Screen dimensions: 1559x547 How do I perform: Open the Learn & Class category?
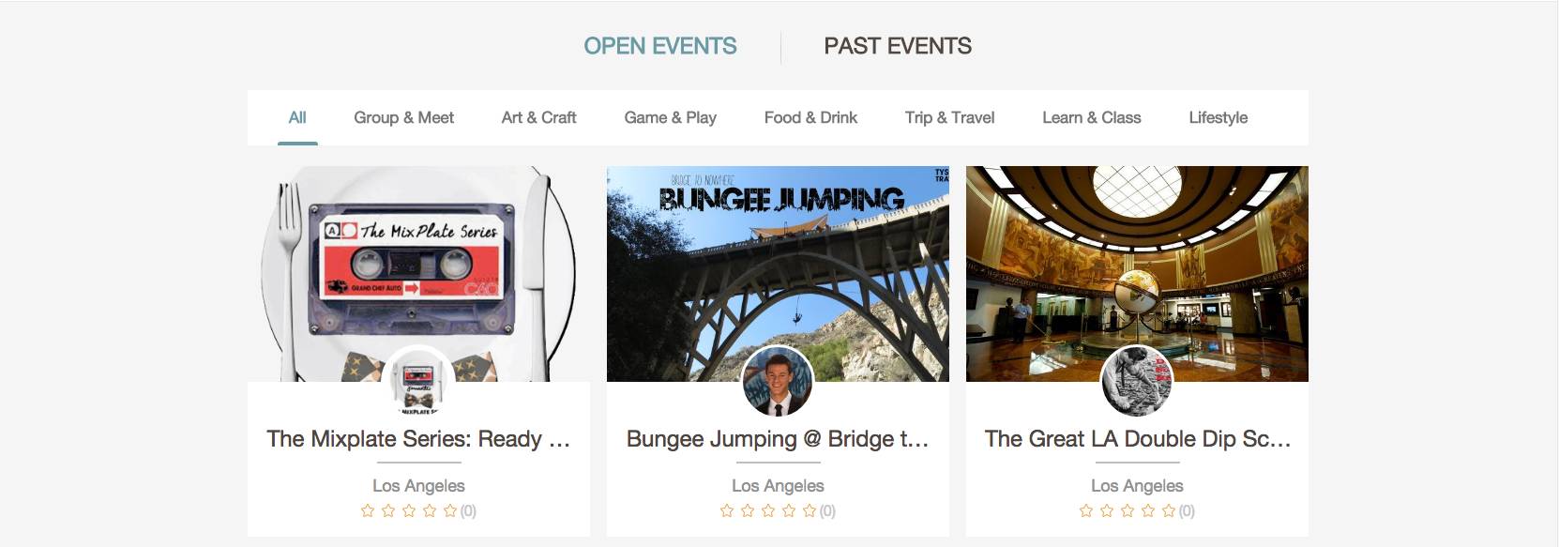[1091, 117]
